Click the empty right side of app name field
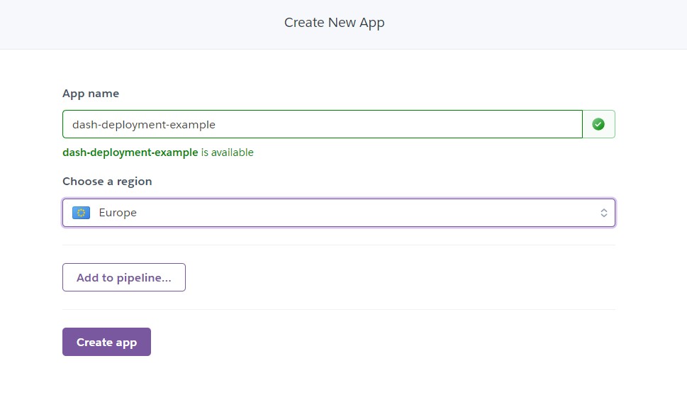The height and width of the screenshot is (417, 687). [398, 125]
